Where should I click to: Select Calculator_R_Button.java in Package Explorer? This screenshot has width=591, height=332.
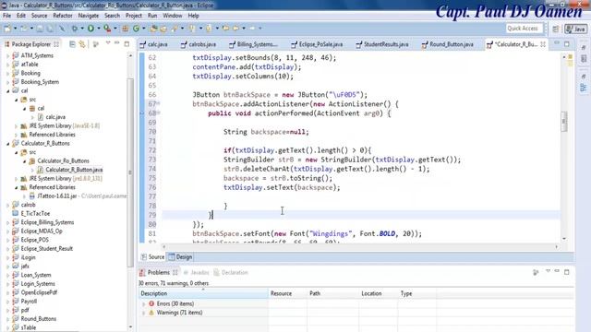click(x=74, y=170)
